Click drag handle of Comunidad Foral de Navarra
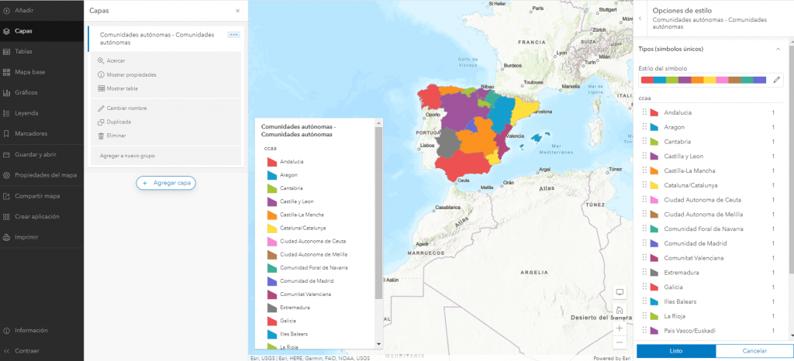 coord(644,229)
